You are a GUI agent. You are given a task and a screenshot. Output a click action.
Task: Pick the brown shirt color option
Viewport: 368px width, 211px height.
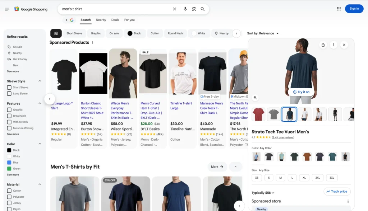[307, 156]
